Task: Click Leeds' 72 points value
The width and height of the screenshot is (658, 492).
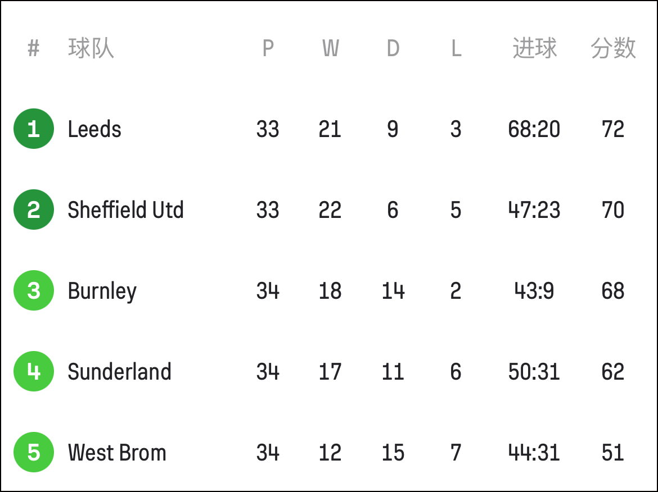Action: click(x=612, y=129)
